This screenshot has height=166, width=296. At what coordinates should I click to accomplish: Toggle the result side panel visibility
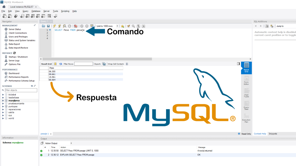238,64
